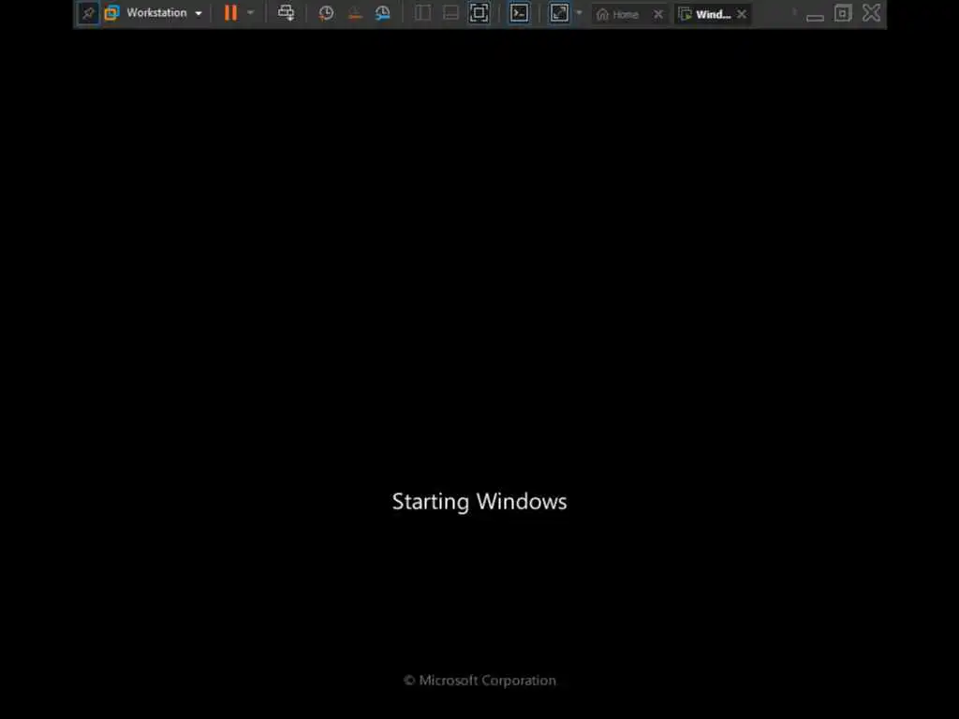
Task: Open the console view icon
Action: coord(519,13)
